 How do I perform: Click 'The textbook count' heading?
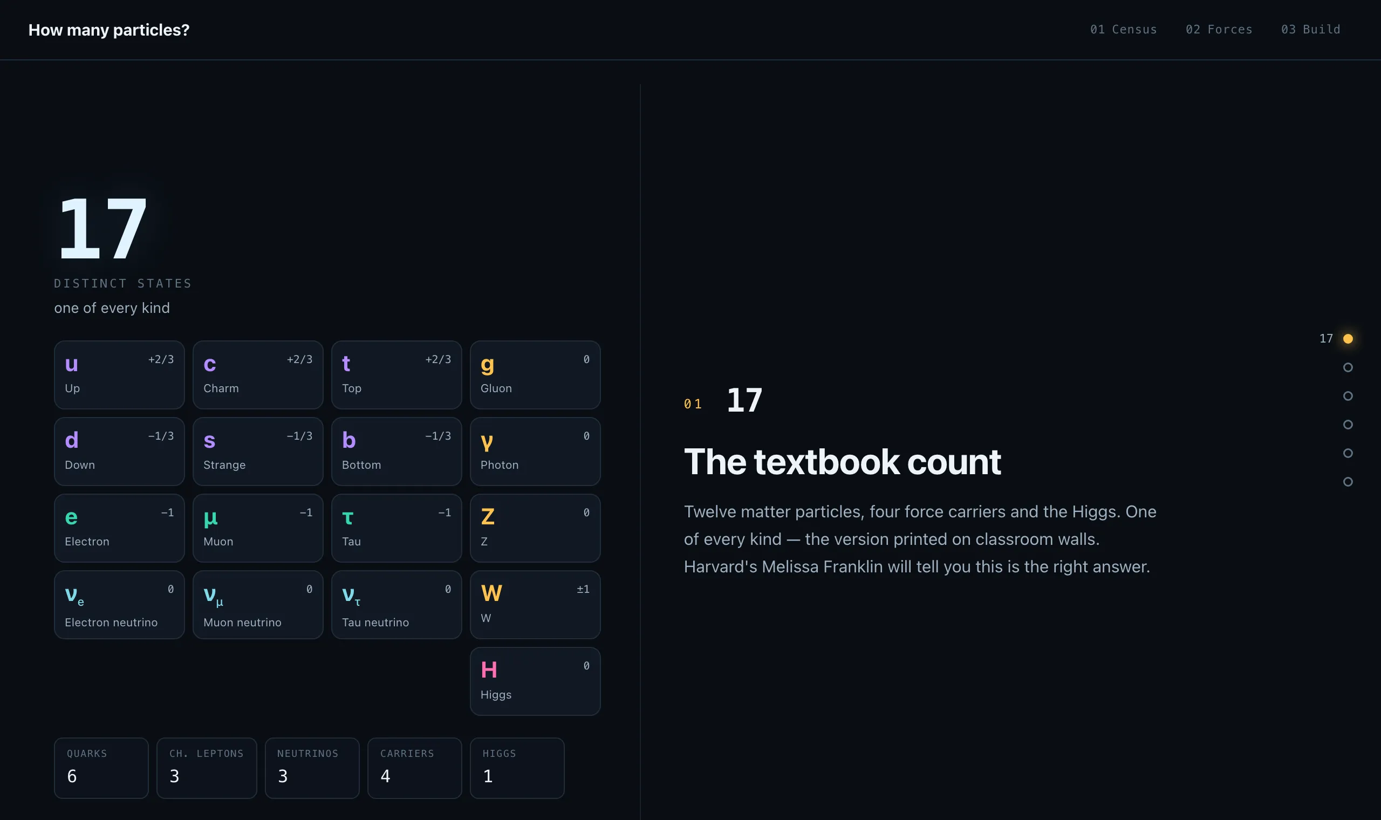tap(843, 462)
